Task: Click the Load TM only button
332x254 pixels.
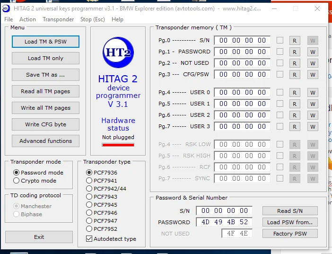Action: pos(45,58)
